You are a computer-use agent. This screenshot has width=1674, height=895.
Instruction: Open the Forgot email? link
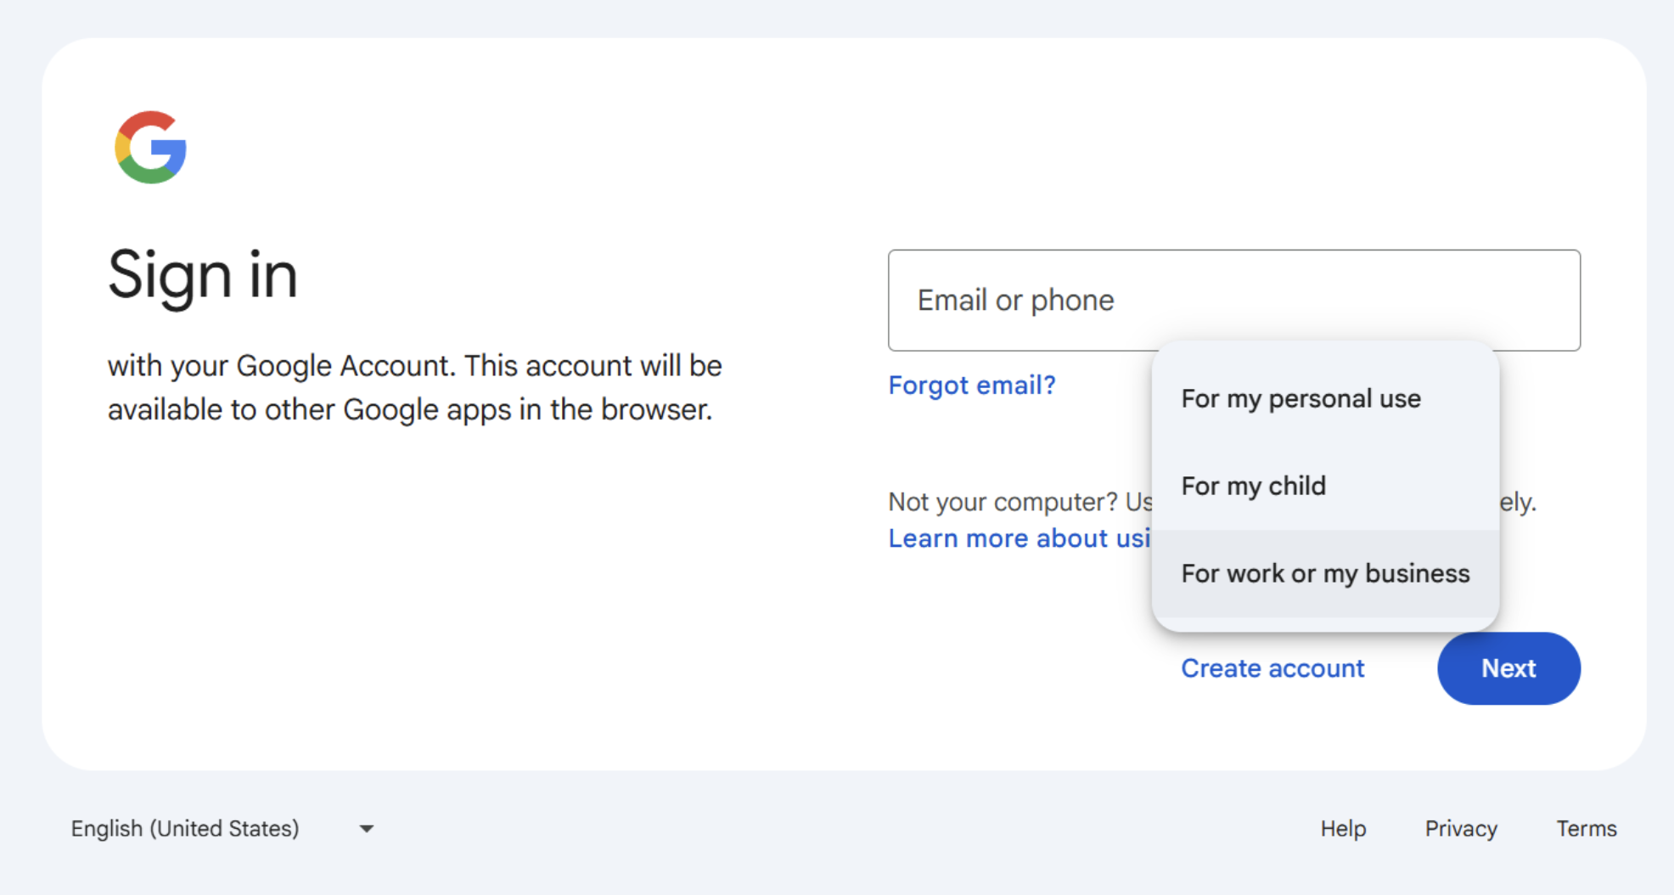pos(971,385)
